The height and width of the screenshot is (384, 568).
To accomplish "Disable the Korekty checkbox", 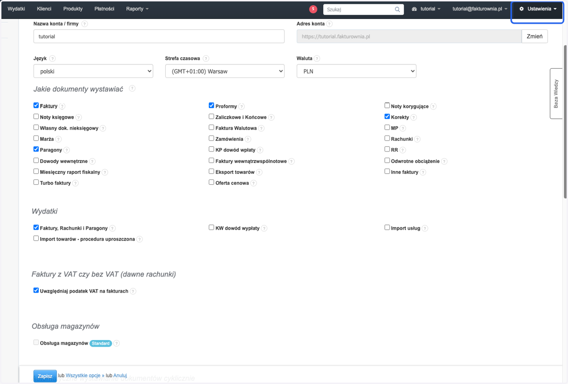I will point(387,116).
